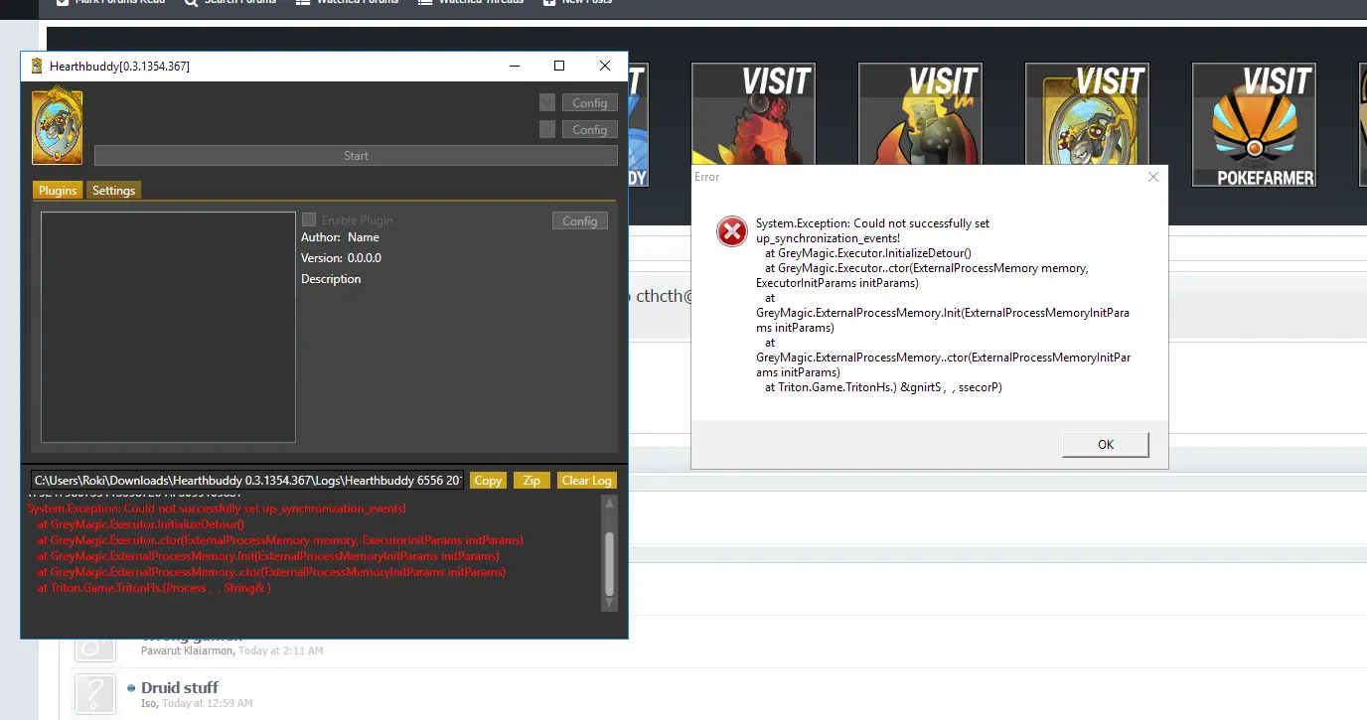This screenshot has height=720, width=1367.
Task: Click the Start button in Hearthbuddy
Action: pyautogui.click(x=356, y=156)
